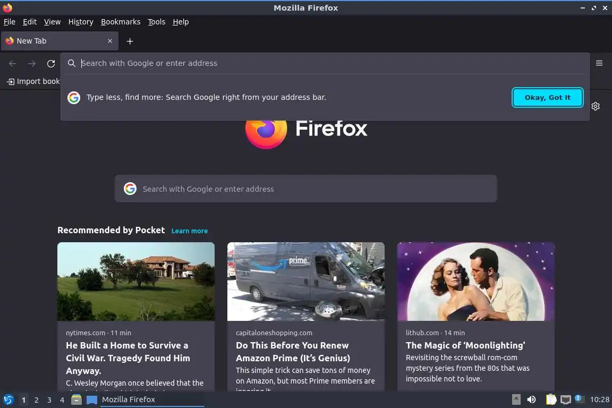Open a new tab with plus button
612x408 pixels.
coord(130,41)
